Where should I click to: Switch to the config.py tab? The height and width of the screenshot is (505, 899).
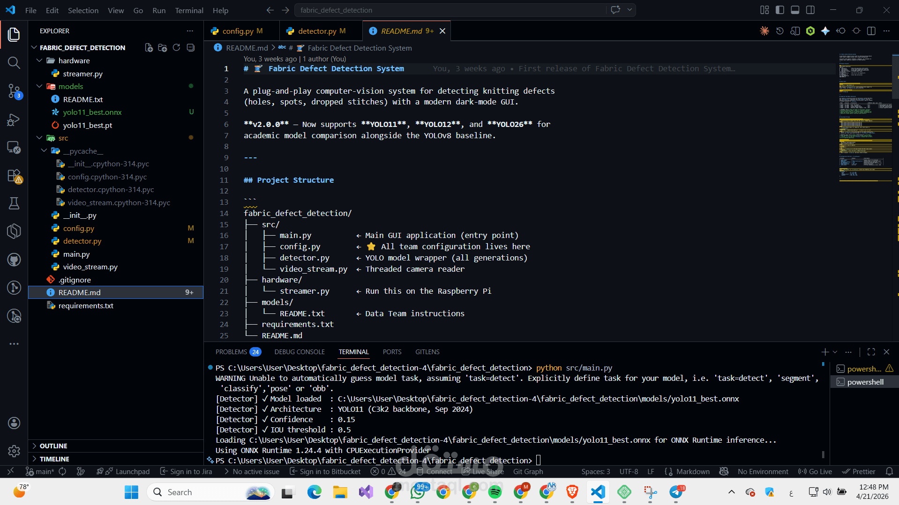click(242, 31)
